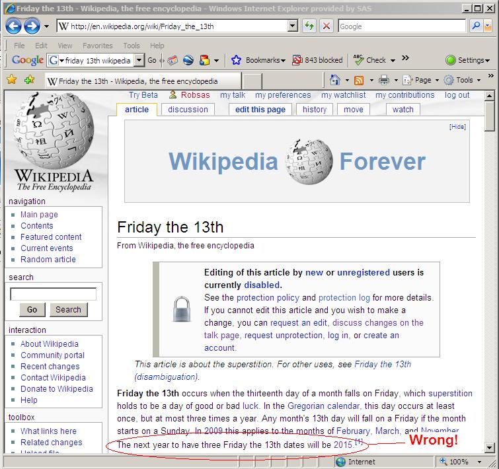
Task: Switch to the discussion tab
Action: (188, 110)
